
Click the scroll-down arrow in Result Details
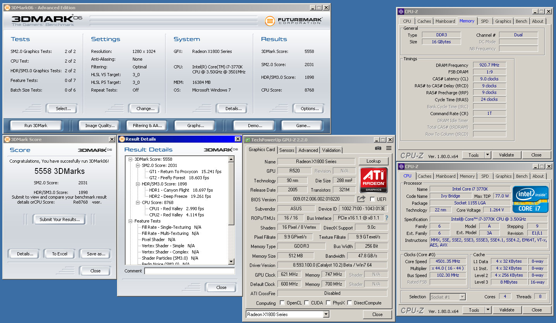tap(231, 262)
